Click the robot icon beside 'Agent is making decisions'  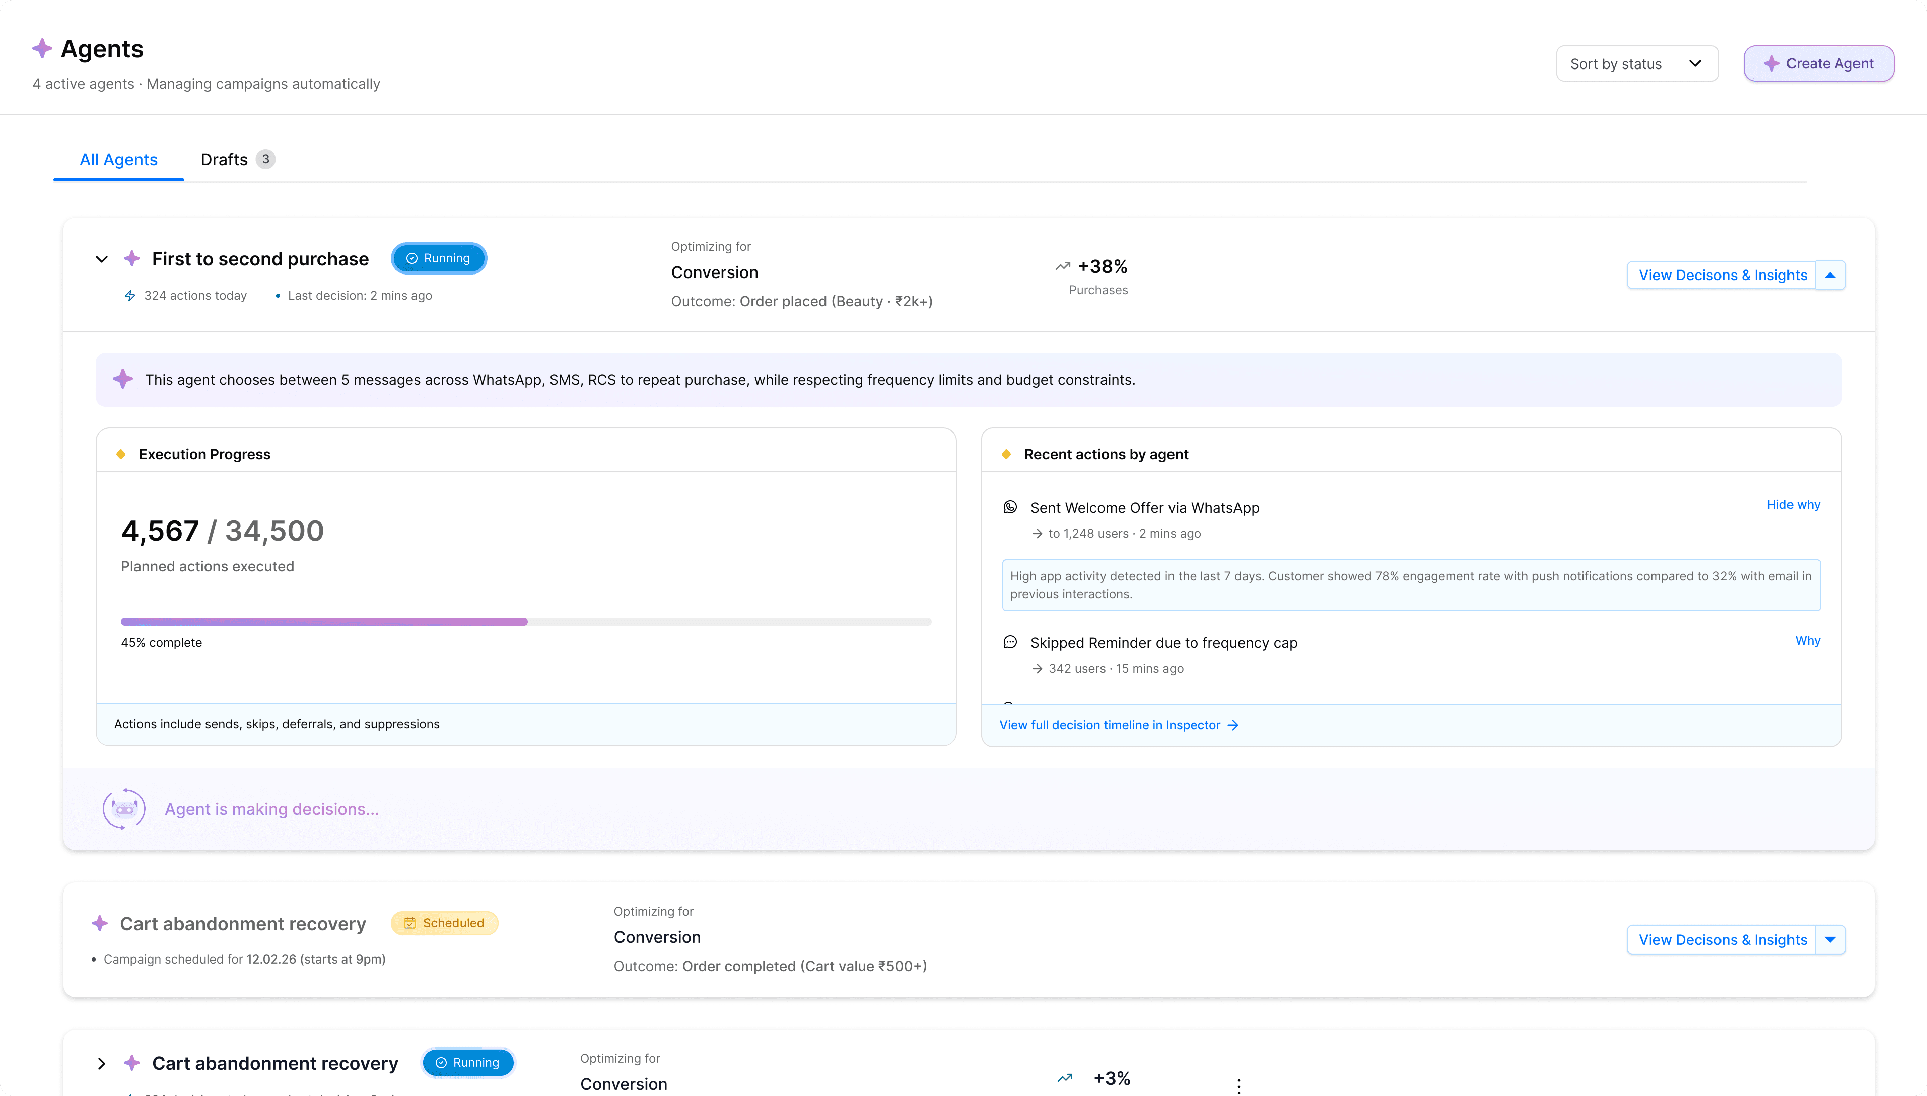coord(124,809)
